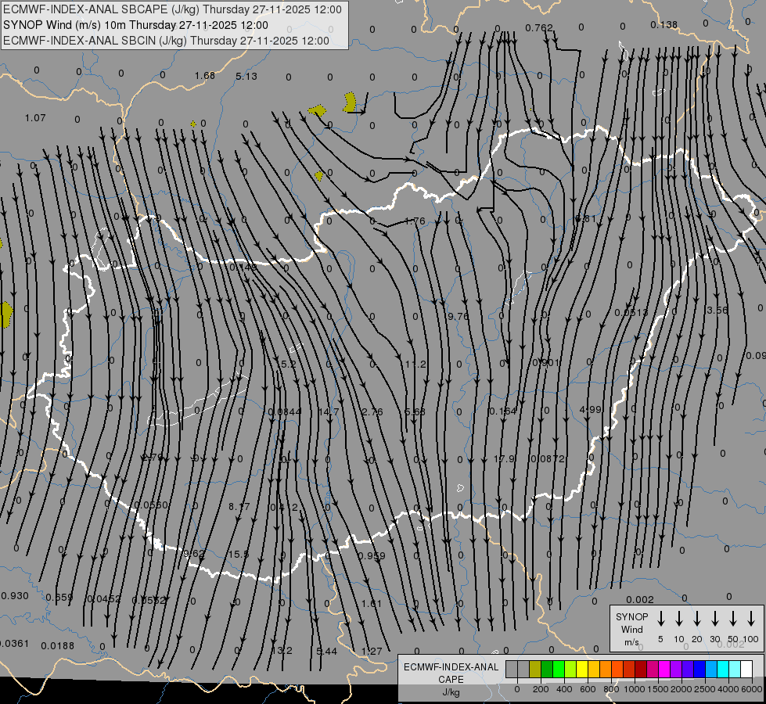Viewport: 766px width, 704px height.
Task: Click the grid value 0.0188
Action: [58, 646]
